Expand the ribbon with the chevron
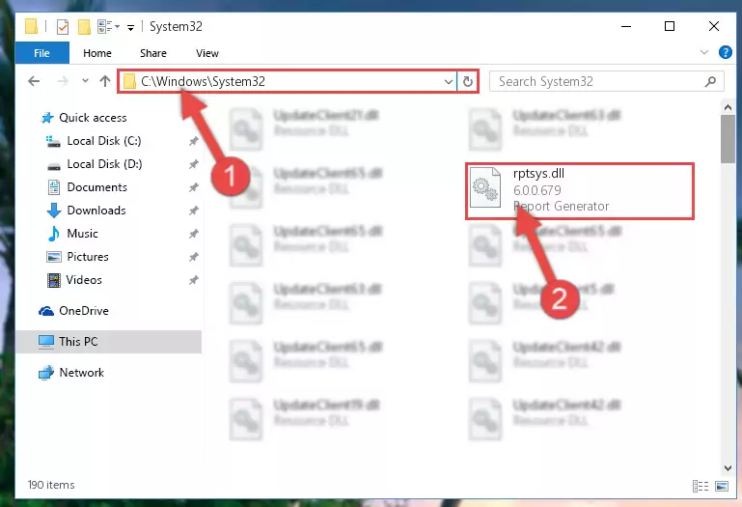 click(x=704, y=52)
